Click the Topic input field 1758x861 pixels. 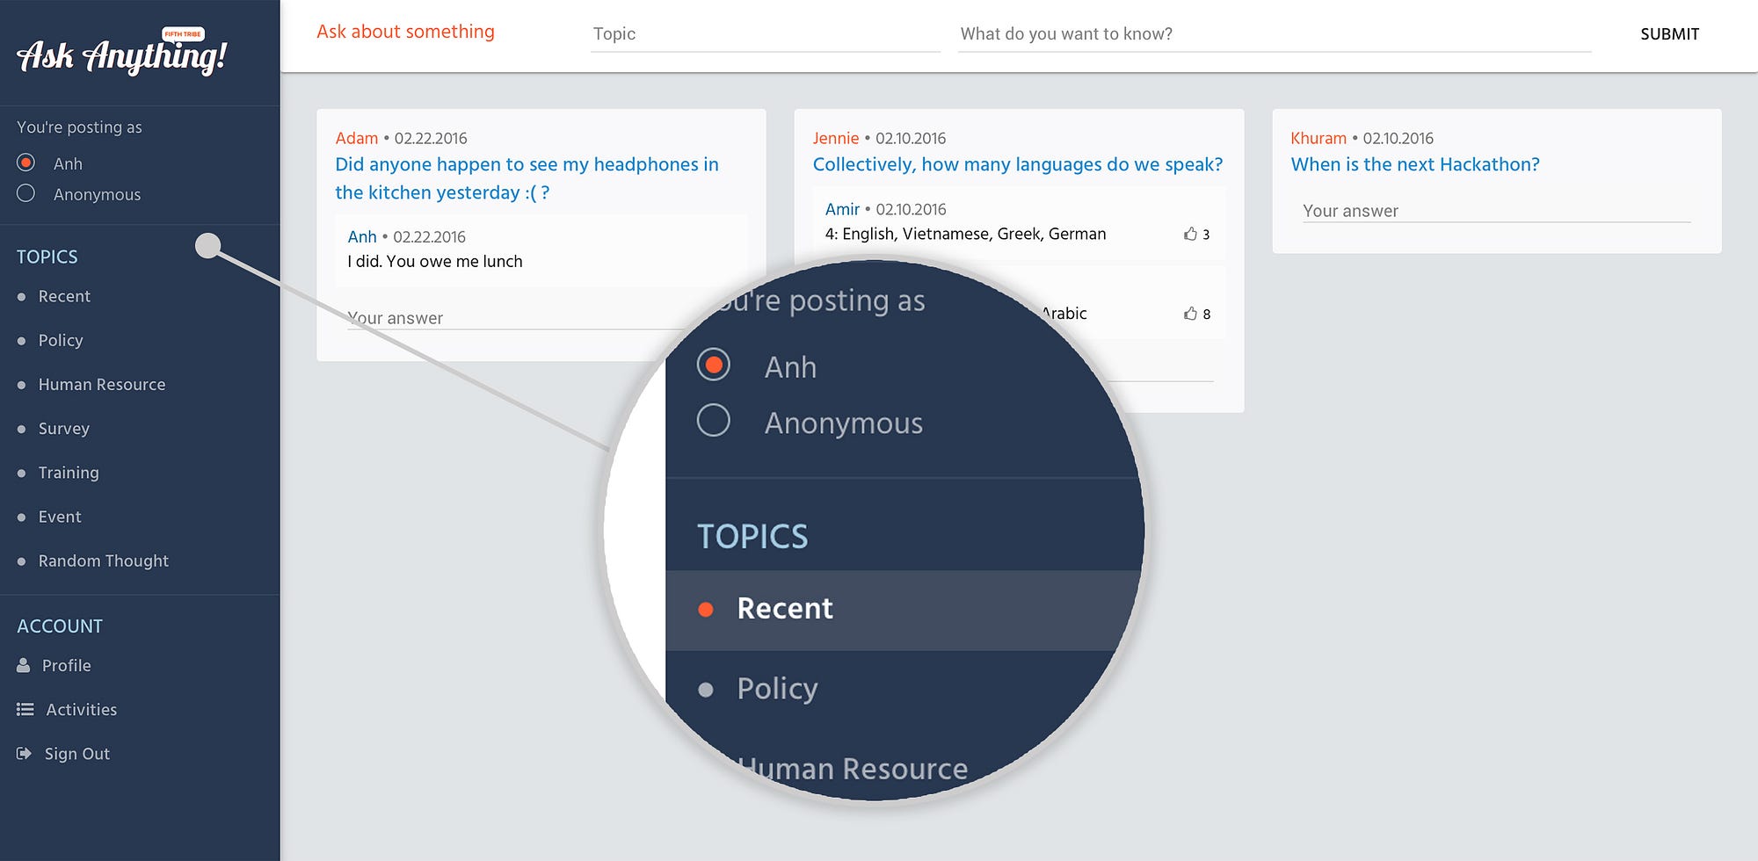(x=765, y=34)
